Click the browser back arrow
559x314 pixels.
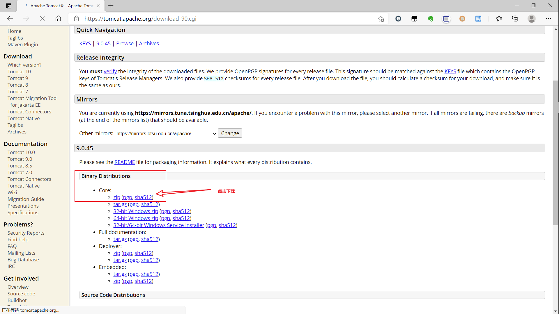click(x=10, y=19)
